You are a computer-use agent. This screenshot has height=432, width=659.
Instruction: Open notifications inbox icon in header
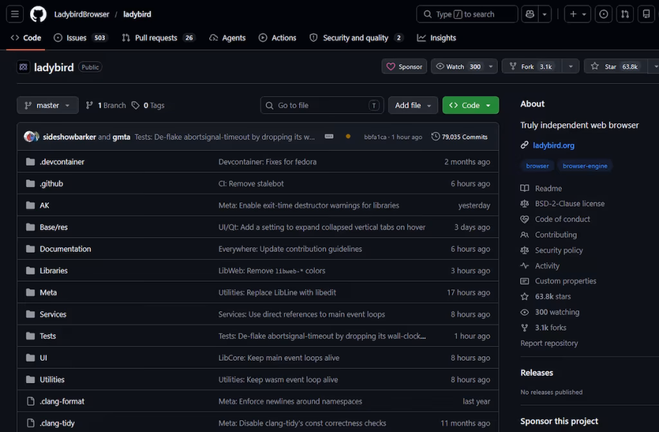click(646, 14)
